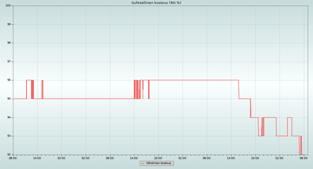Click the 95 label on y-axis

9,99
